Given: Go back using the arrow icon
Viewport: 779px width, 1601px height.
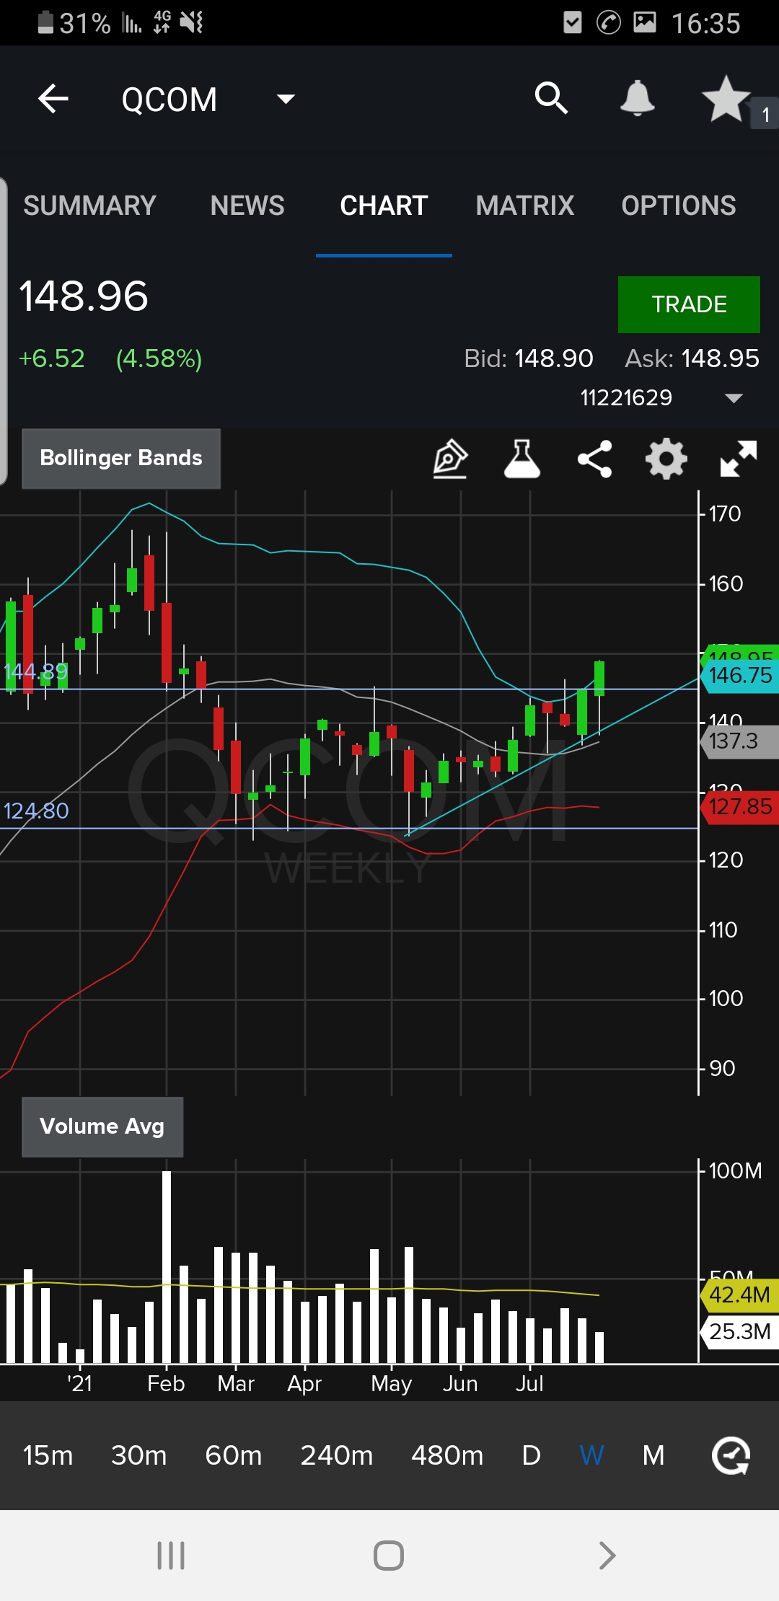Looking at the screenshot, I should click(53, 99).
